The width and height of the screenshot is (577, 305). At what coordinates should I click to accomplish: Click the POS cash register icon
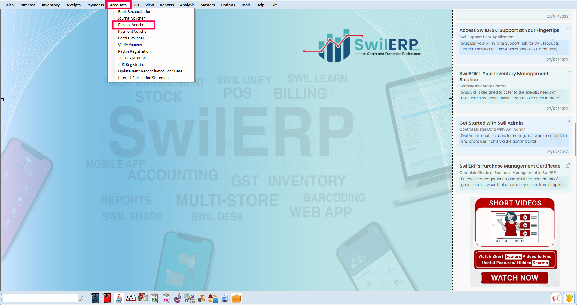(119, 298)
